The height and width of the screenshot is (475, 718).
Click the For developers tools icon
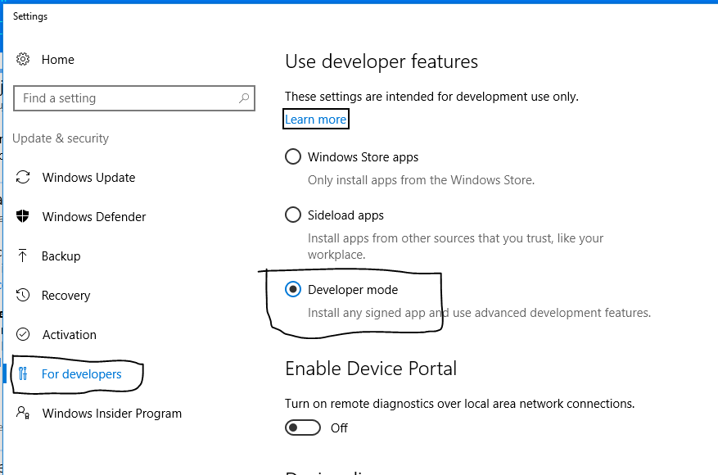tap(23, 373)
